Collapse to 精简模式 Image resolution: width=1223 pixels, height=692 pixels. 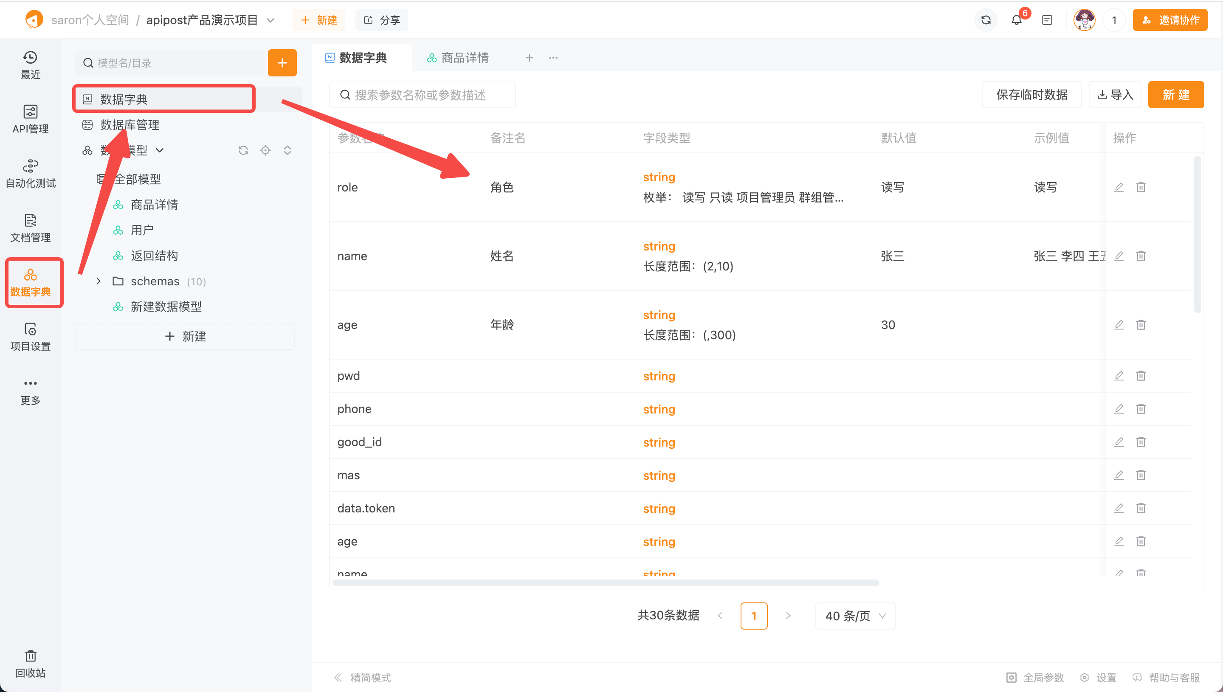pyautogui.click(x=362, y=678)
